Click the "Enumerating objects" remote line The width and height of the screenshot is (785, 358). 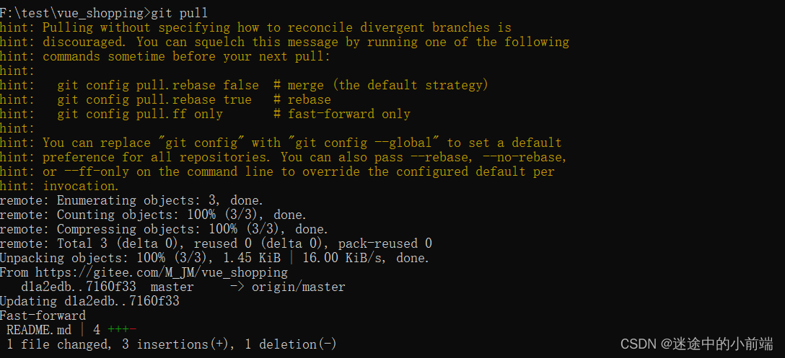(x=132, y=200)
